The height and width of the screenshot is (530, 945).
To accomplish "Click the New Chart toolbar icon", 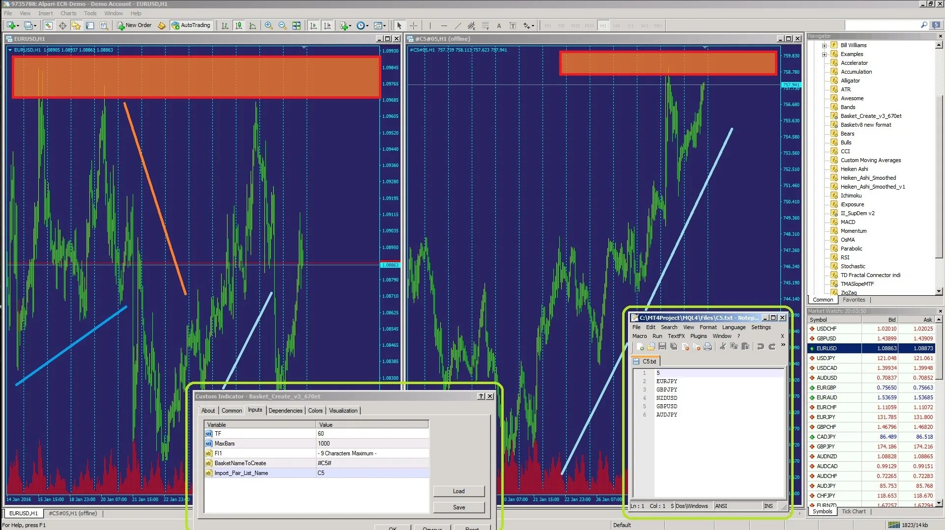I will (10, 26).
